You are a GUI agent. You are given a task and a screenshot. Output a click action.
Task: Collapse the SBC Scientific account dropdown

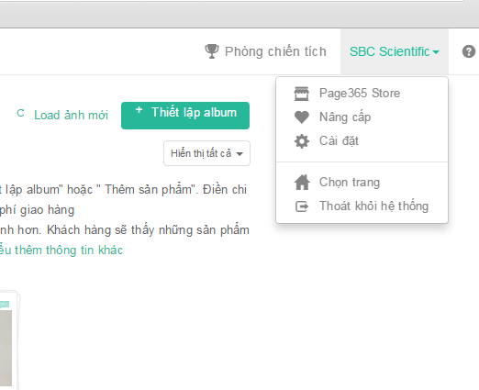pos(395,51)
